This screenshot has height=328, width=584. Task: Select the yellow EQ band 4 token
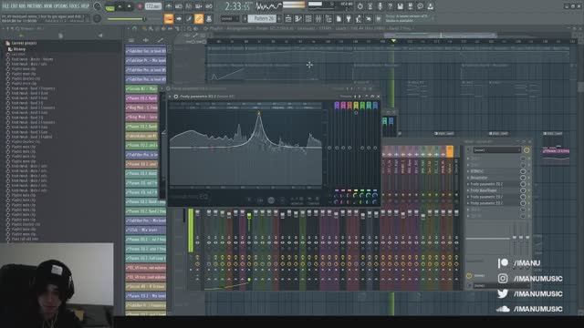point(356,106)
